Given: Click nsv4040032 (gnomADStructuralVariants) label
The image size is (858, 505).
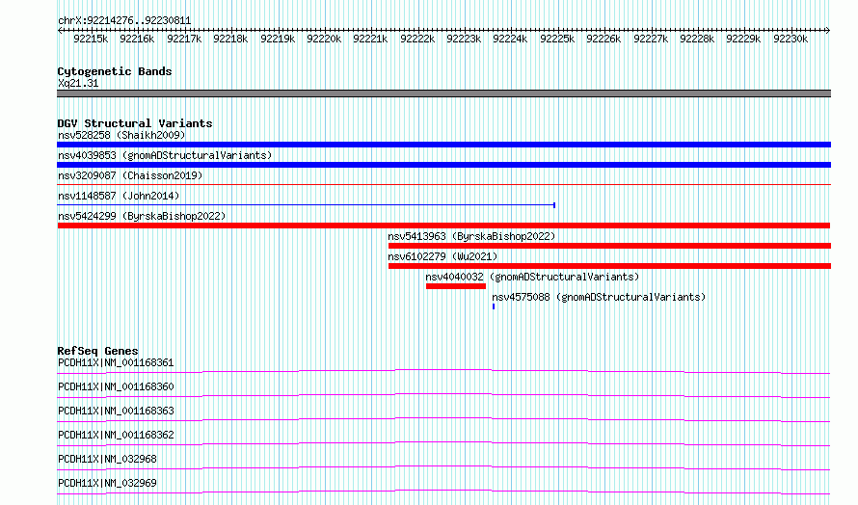Looking at the screenshot, I should pos(532,277).
